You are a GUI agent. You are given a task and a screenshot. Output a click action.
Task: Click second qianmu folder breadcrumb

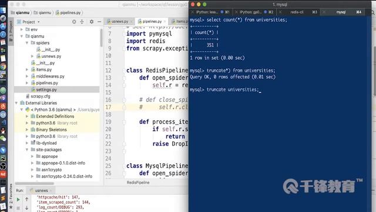42,12
